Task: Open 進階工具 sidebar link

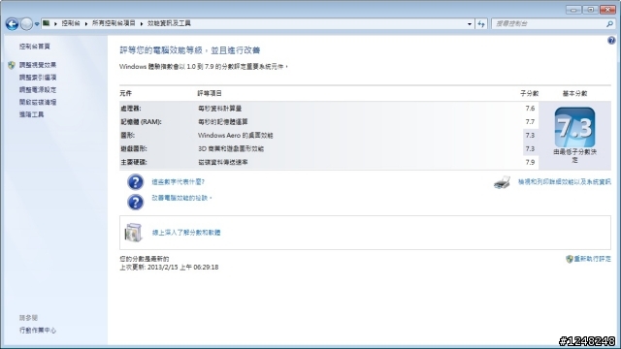Action: [x=31, y=114]
